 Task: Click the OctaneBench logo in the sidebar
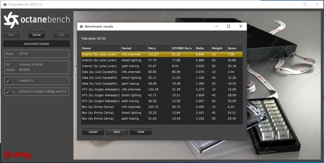click(37, 20)
